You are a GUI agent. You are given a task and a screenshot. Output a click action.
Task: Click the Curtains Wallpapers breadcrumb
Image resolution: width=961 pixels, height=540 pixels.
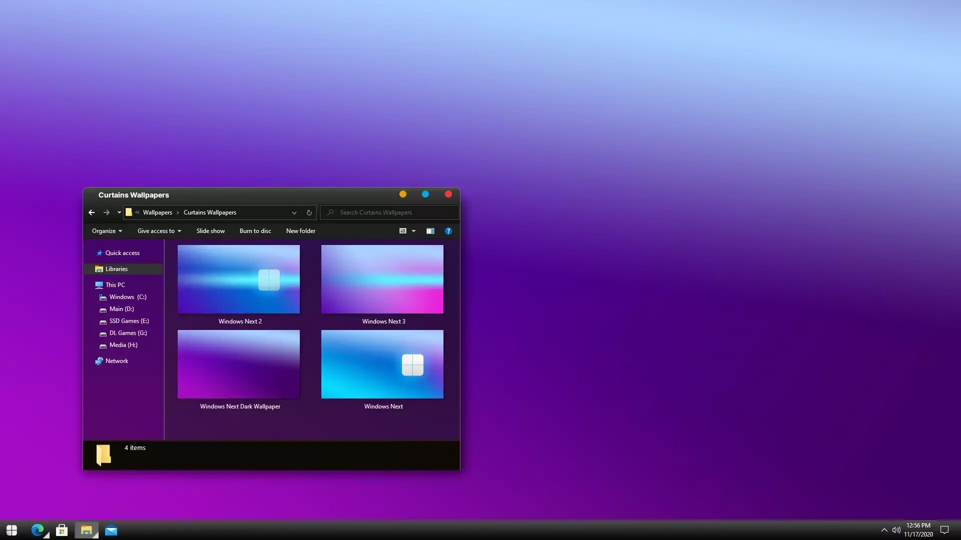pos(210,212)
